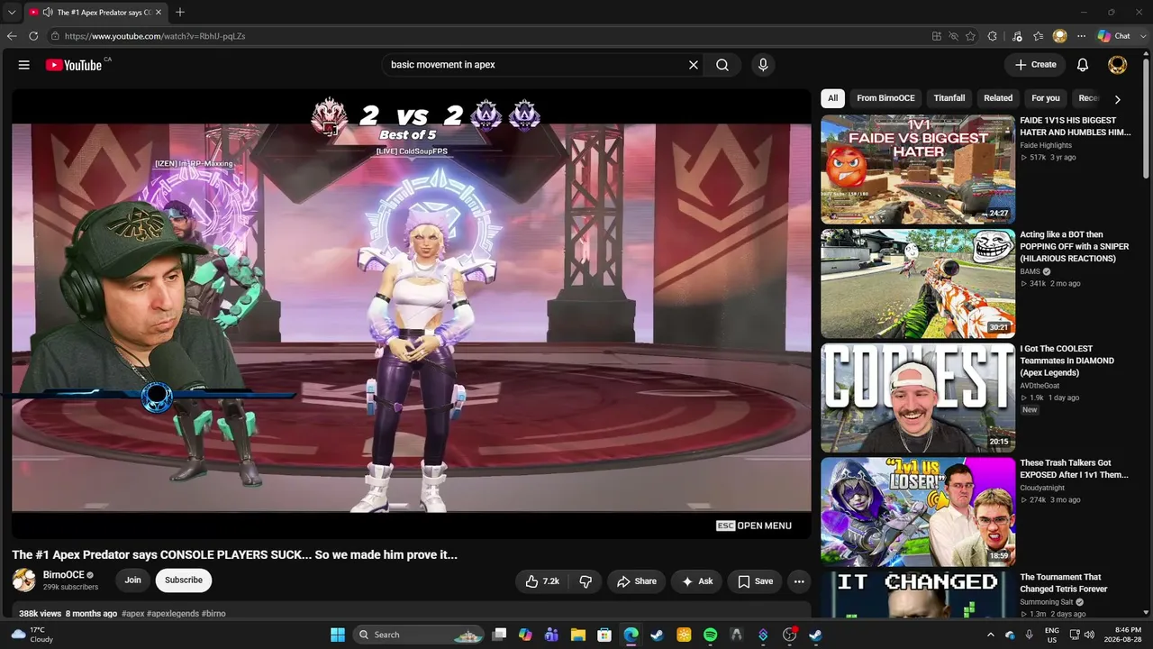Open the Windows Start menu

pyautogui.click(x=338, y=635)
